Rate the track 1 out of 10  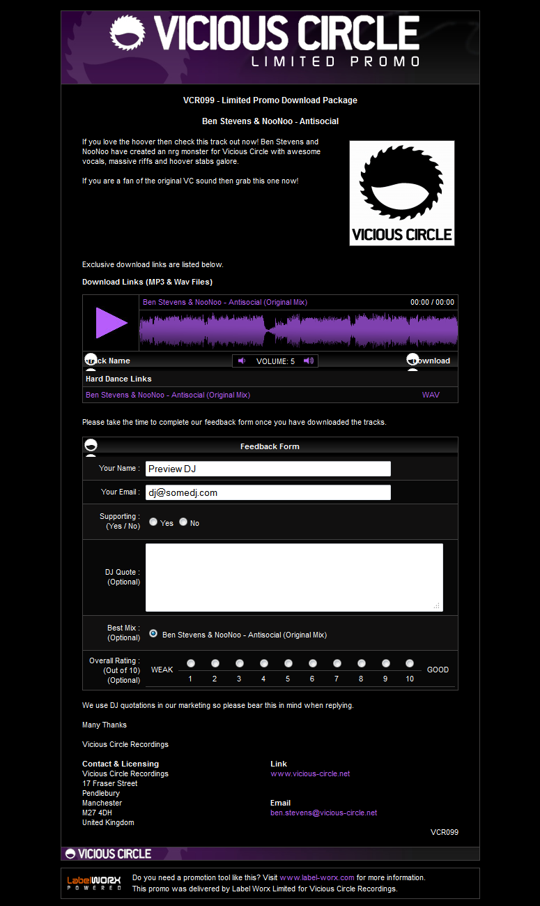point(191,663)
